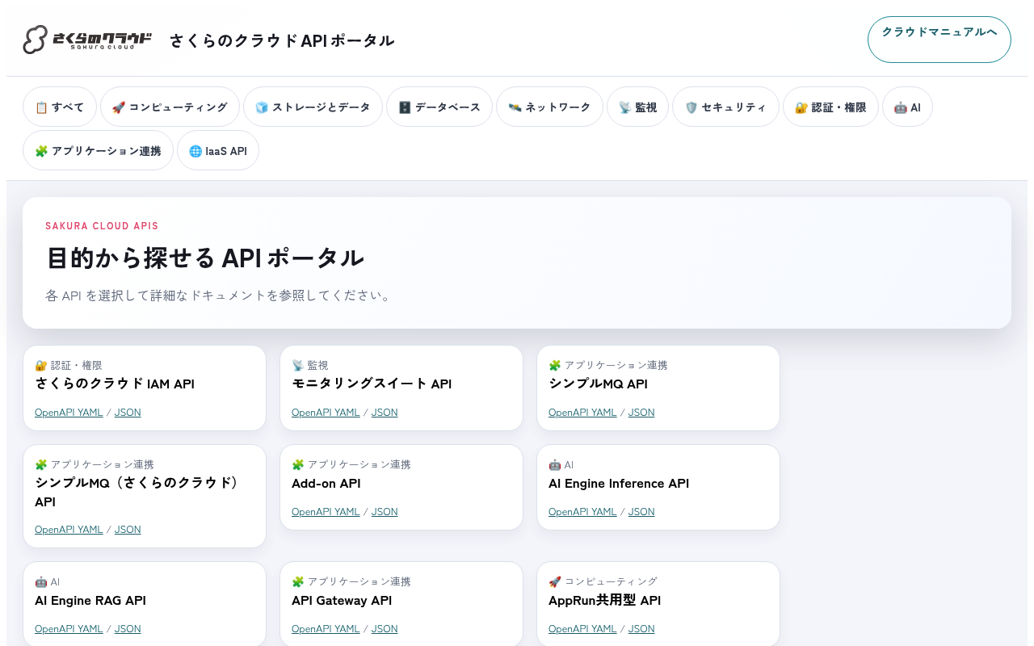This screenshot has height=646, width=1034.
Task: Filter by コンピューティング category
Action: pyautogui.click(x=170, y=107)
